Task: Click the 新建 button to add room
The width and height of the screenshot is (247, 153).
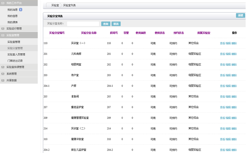Action: pos(240,15)
